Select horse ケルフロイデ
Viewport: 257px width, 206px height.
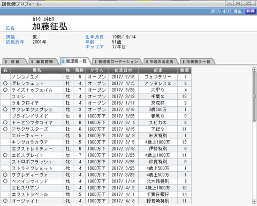point(25,103)
